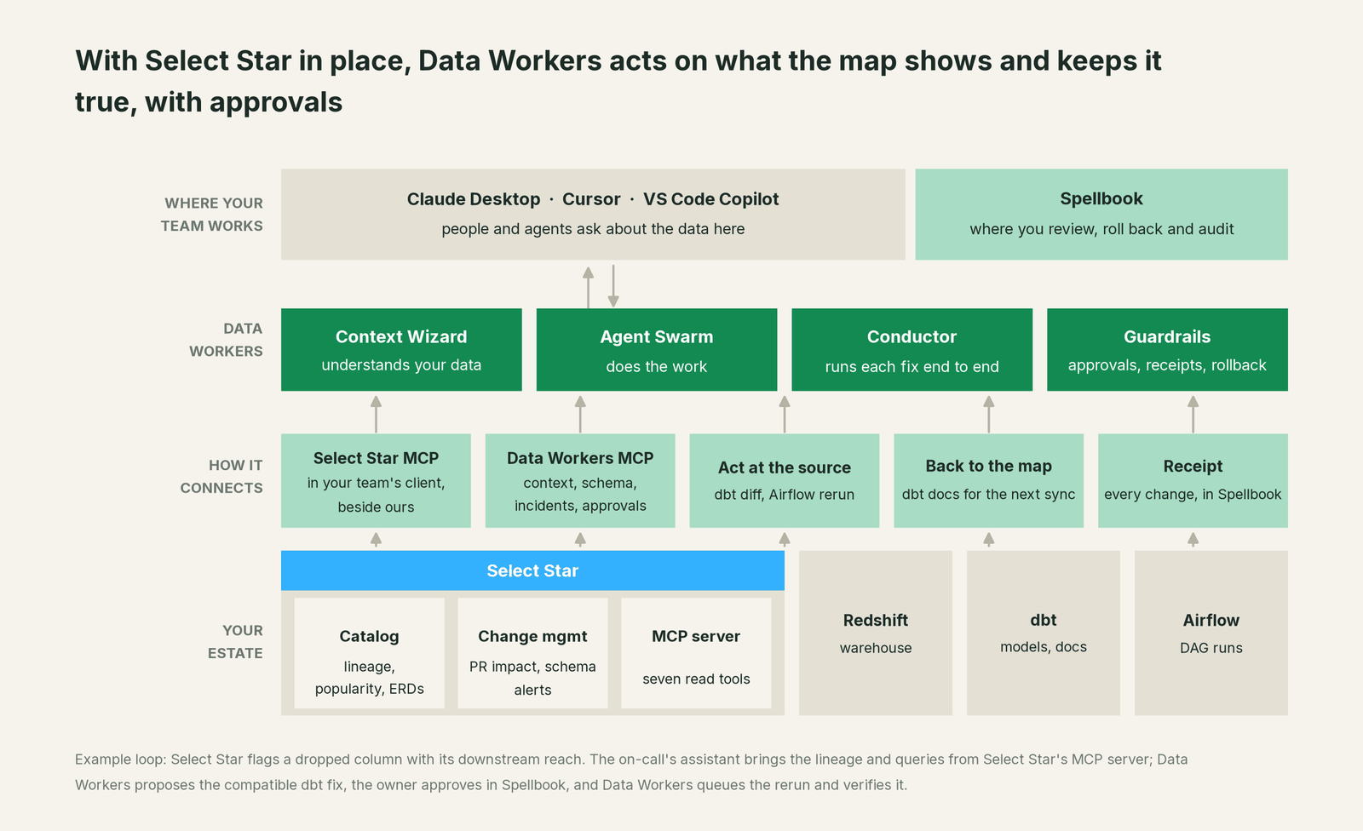The height and width of the screenshot is (831, 1363).
Task: Click the diagram title heading text
Action: pyautogui.click(x=618, y=81)
